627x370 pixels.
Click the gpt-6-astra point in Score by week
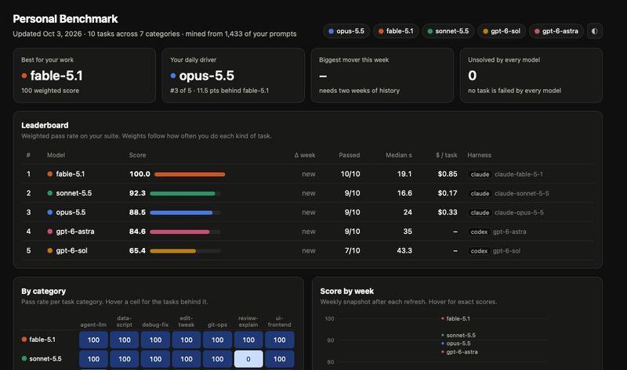442,352
